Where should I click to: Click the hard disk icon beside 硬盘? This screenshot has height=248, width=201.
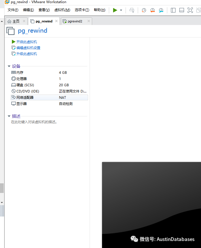tap(14, 85)
